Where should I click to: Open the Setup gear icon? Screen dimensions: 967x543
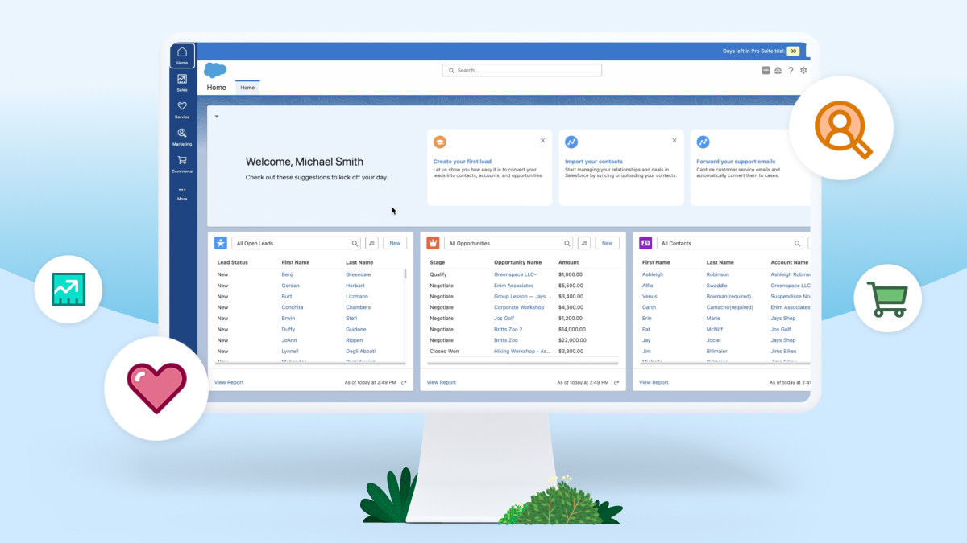tap(803, 70)
